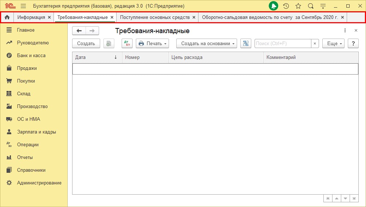Open favorites star icon

point(298,6)
